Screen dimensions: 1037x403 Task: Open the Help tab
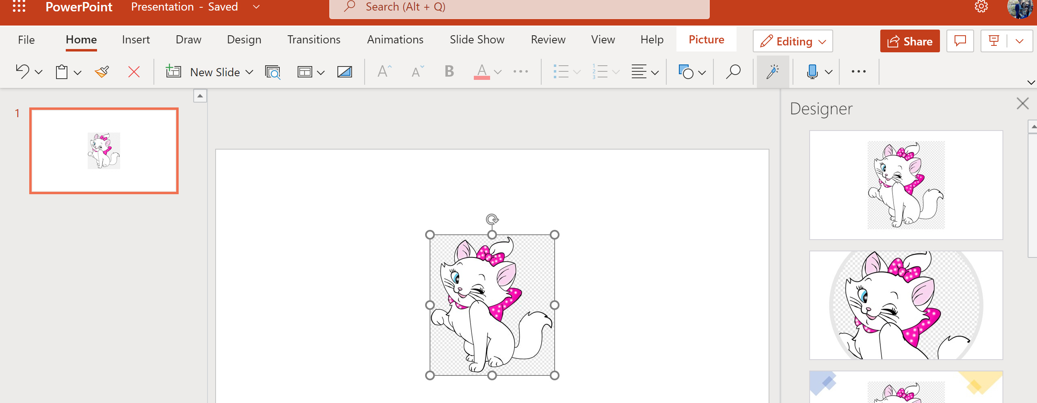coord(652,40)
